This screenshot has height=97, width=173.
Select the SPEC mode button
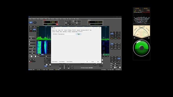119,47
